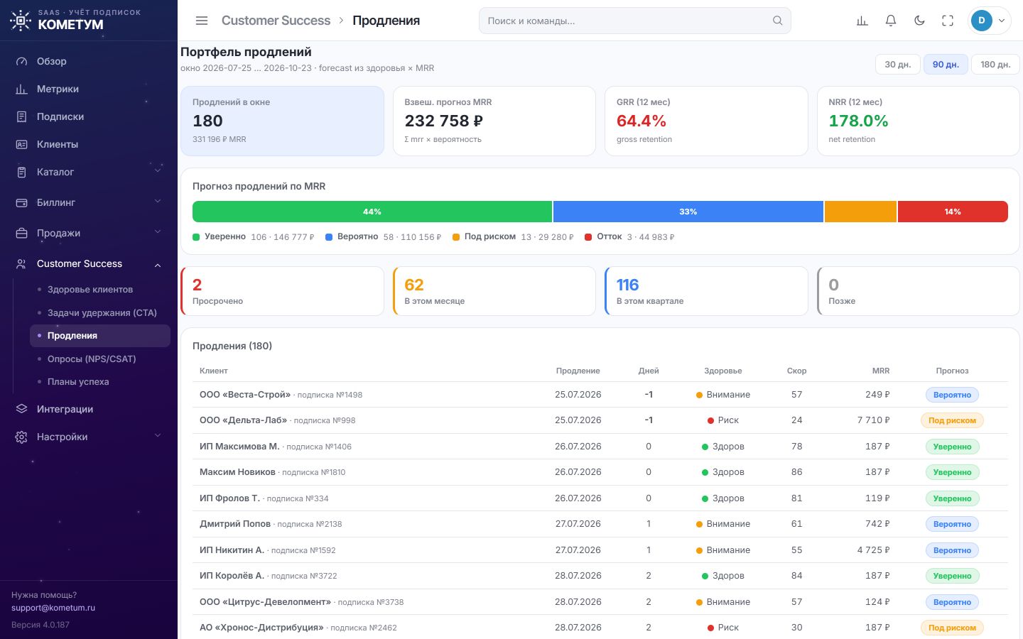Toggle the hamburger sidebar menu
Viewport: 1023px width, 639px height.
click(202, 21)
